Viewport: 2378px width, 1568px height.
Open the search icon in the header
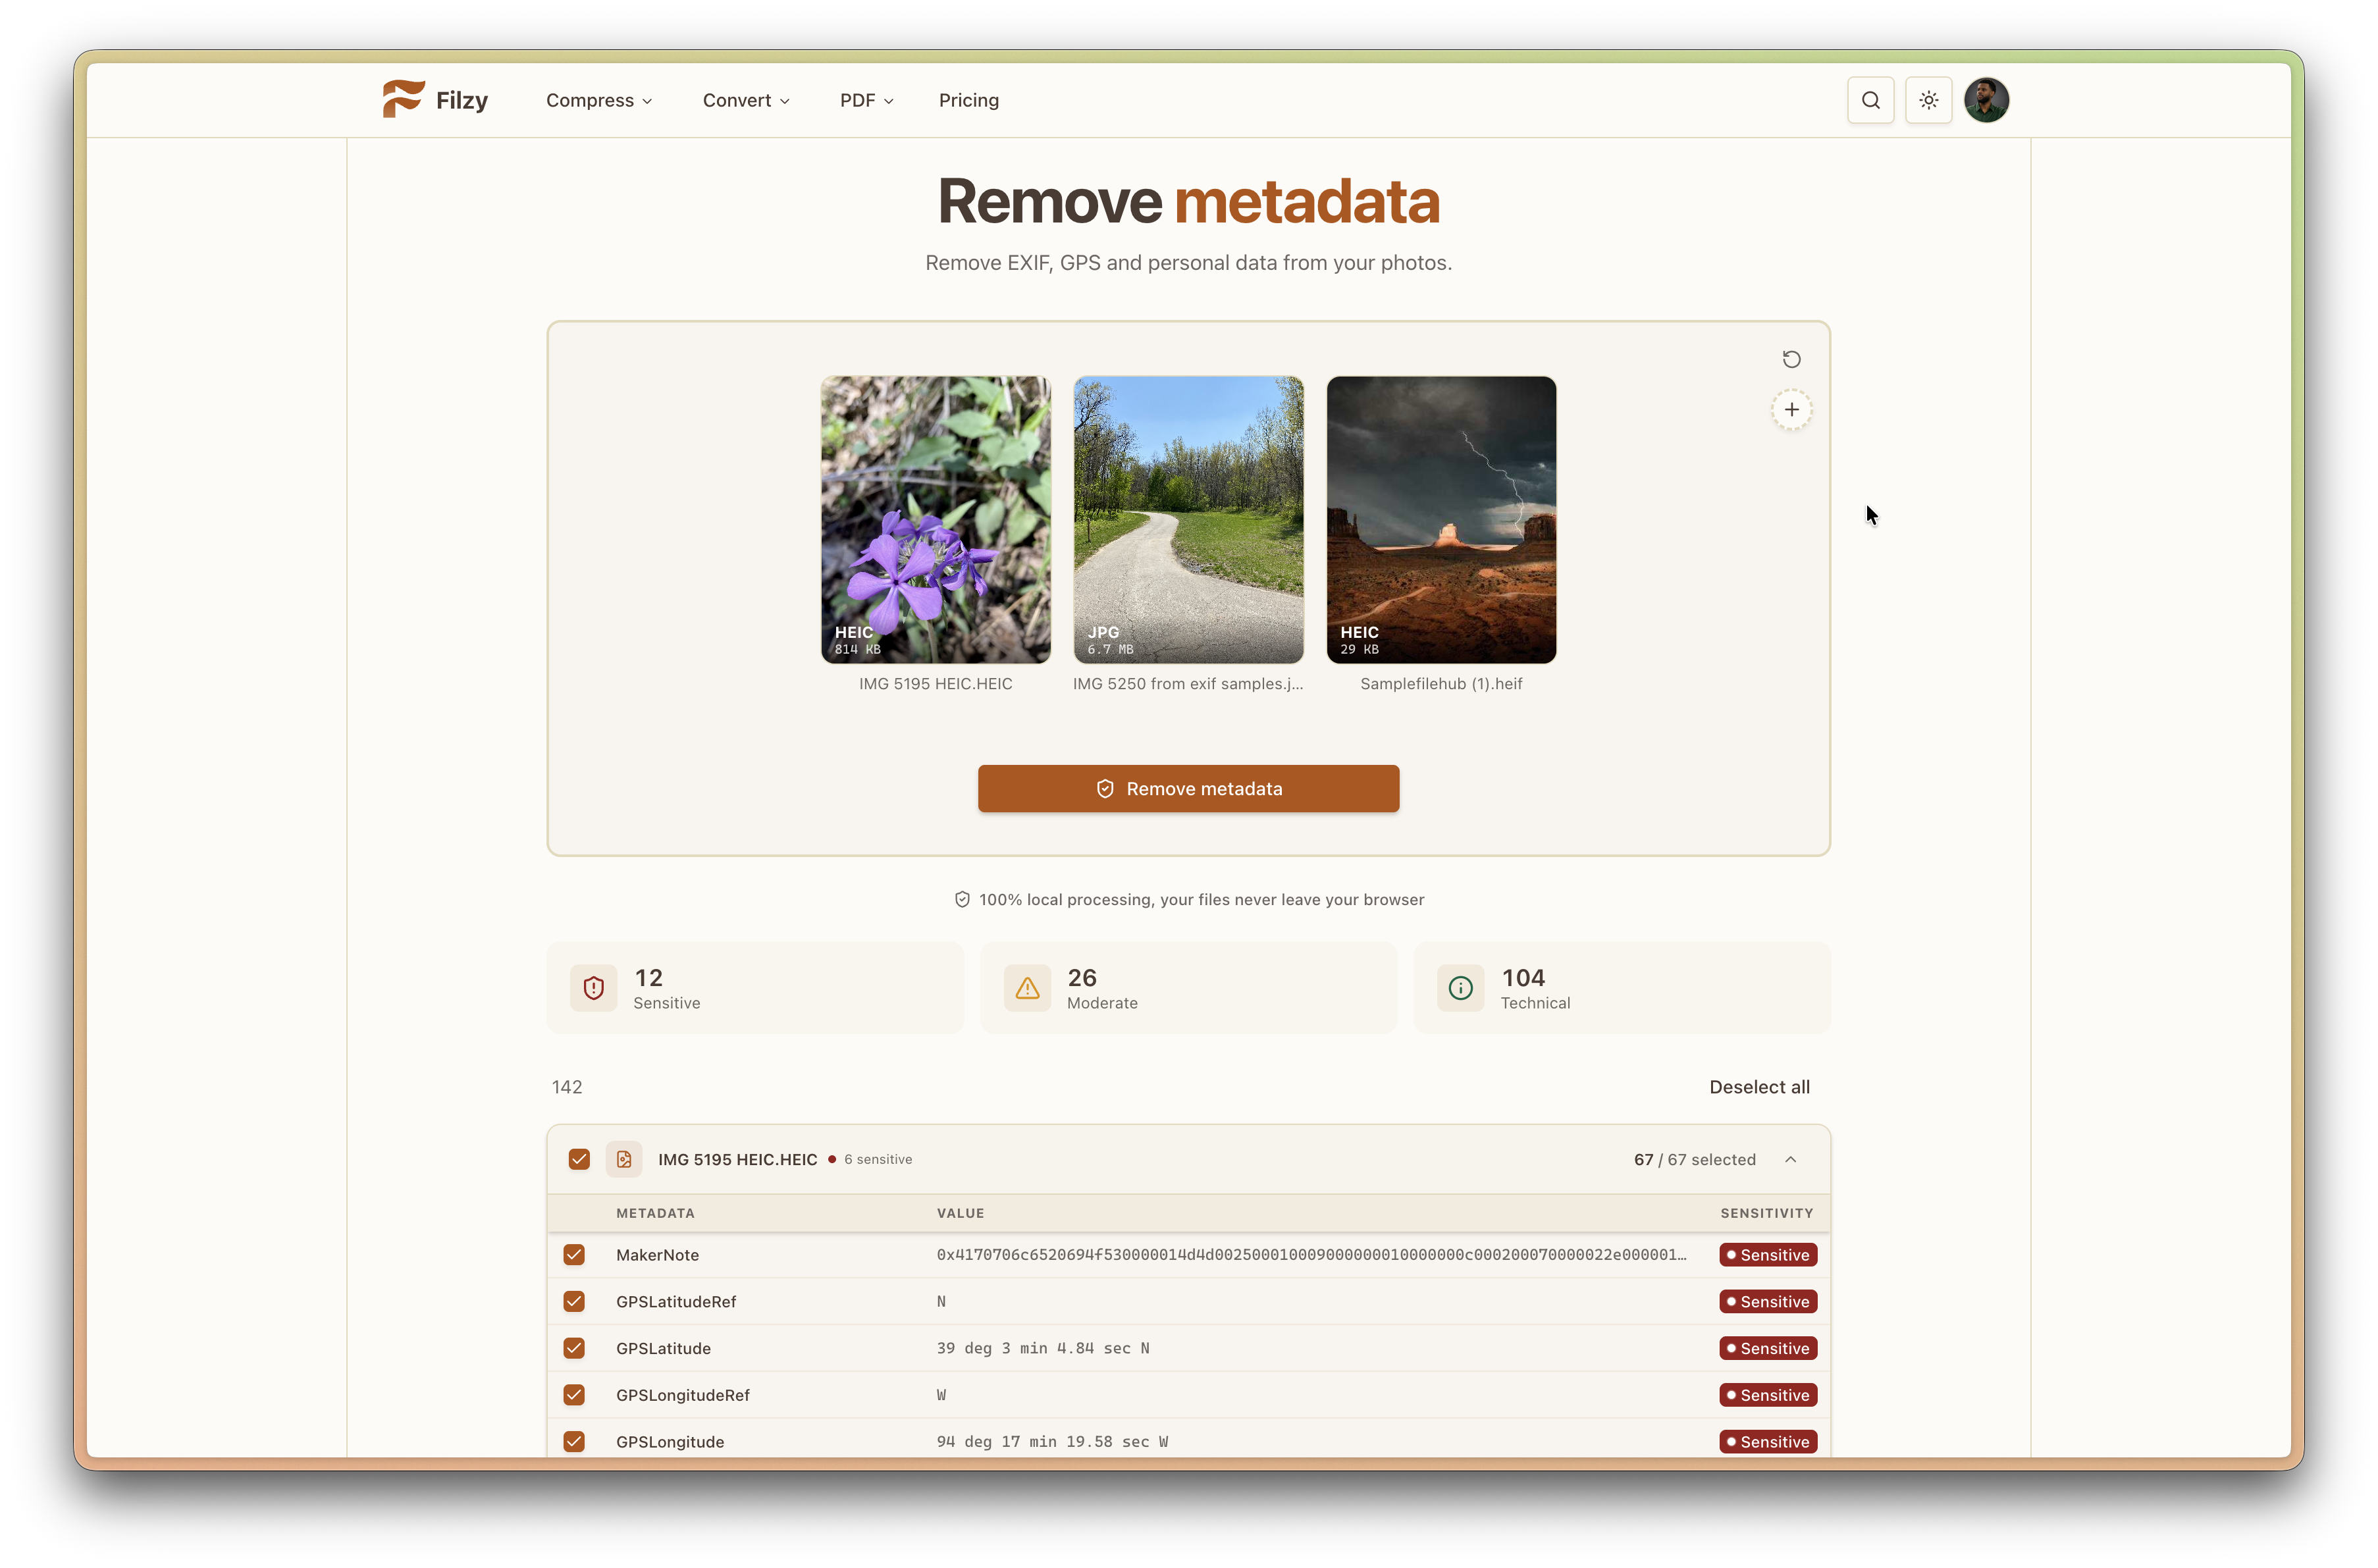coord(1870,100)
